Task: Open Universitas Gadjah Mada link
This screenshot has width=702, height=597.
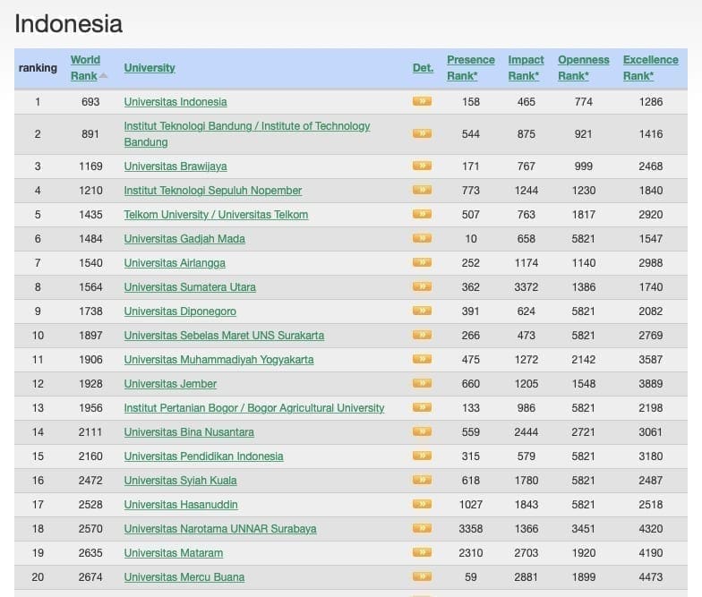Action: point(184,238)
